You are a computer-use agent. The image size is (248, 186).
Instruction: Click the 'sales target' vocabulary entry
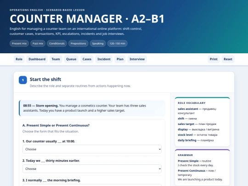pyautogui.click(x=197, y=124)
